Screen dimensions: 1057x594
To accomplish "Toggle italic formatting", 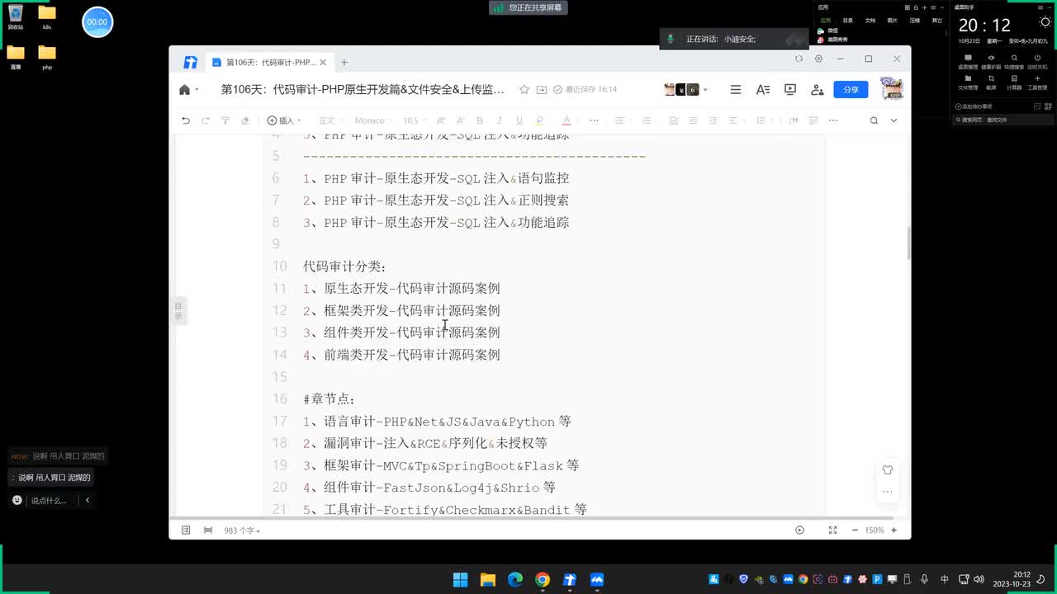I will [499, 120].
